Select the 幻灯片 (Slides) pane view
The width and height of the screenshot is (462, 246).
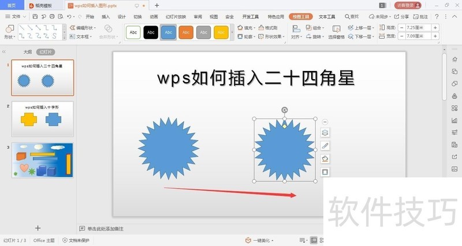pyautogui.click(x=46, y=52)
